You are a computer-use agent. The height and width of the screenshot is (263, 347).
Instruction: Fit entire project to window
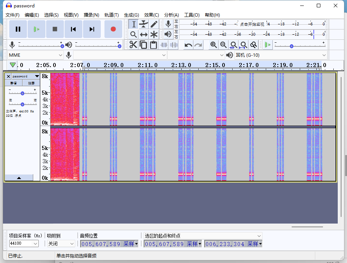click(x=243, y=45)
